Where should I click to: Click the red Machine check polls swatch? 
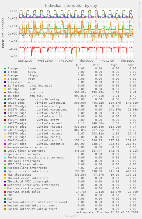point(5,192)
